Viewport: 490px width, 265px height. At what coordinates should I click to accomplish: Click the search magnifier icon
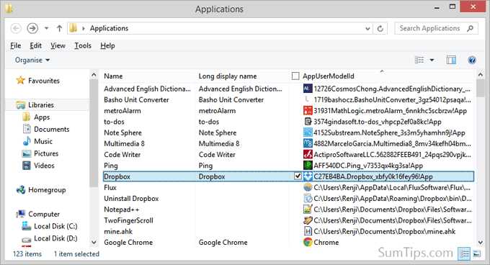pyautogui.click(x=470, y=28)
